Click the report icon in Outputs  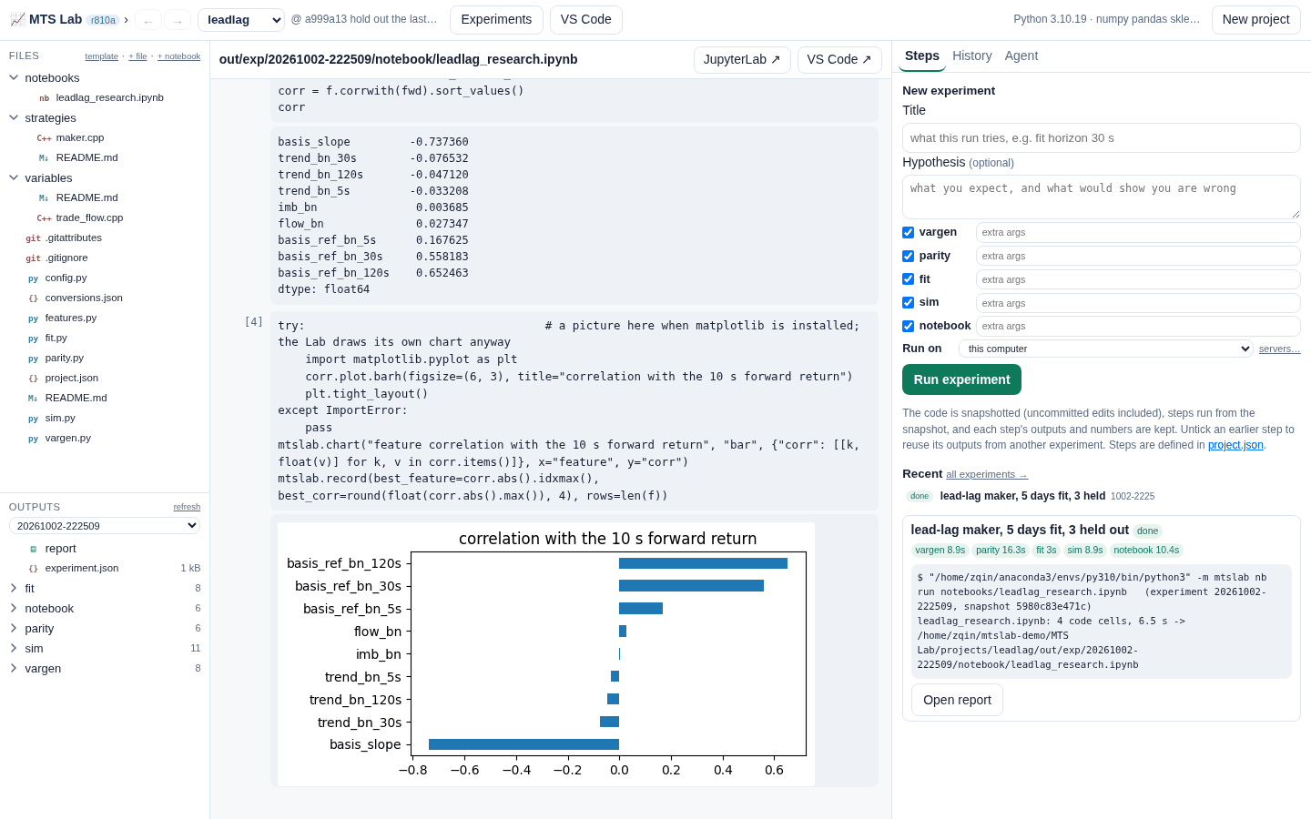[x=33, y=549]
